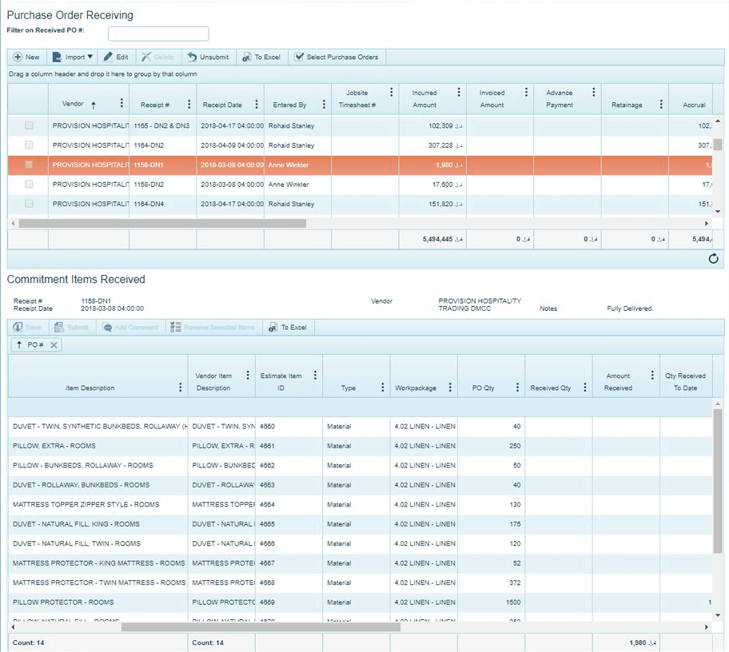Click the New record plus icon

pos(18,58)
